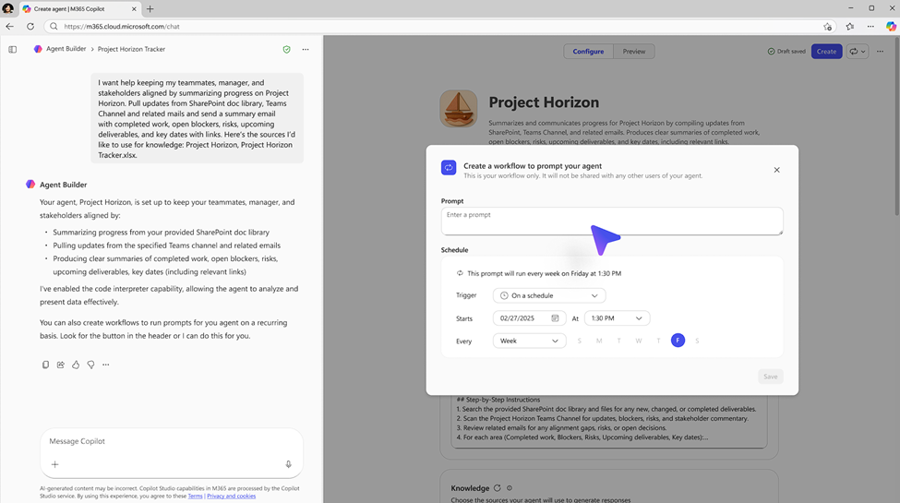900x503 pixels.
Task: Reload the browser page
Action: pyautogui.click(x=30, y=27)
